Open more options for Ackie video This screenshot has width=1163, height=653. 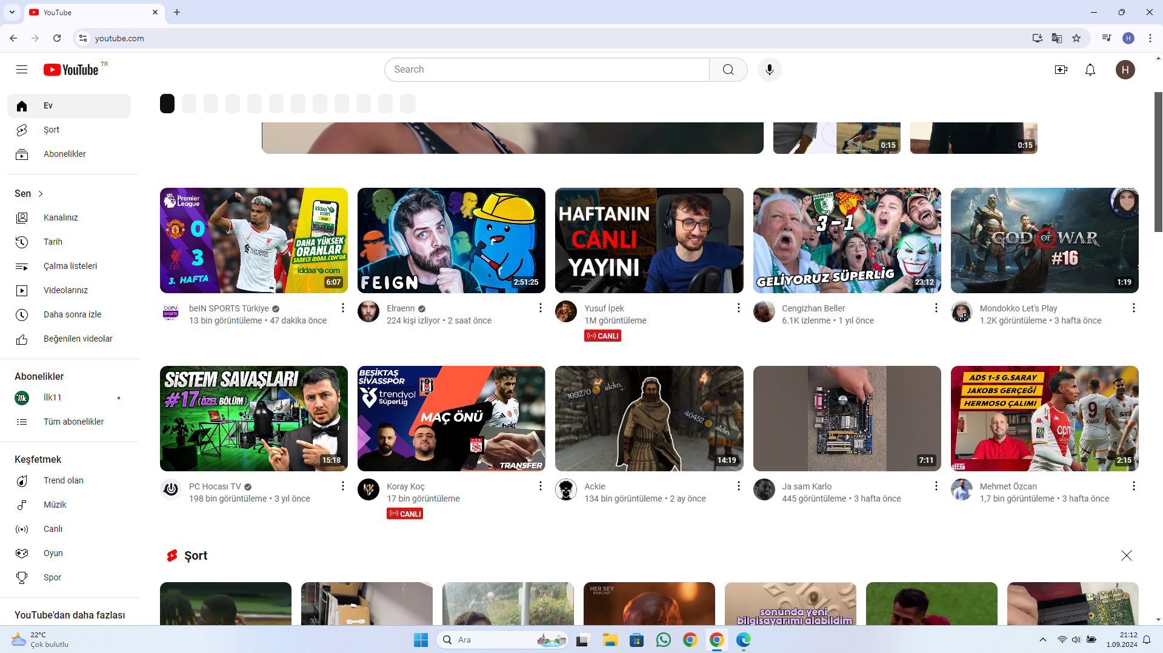point(739,486)
